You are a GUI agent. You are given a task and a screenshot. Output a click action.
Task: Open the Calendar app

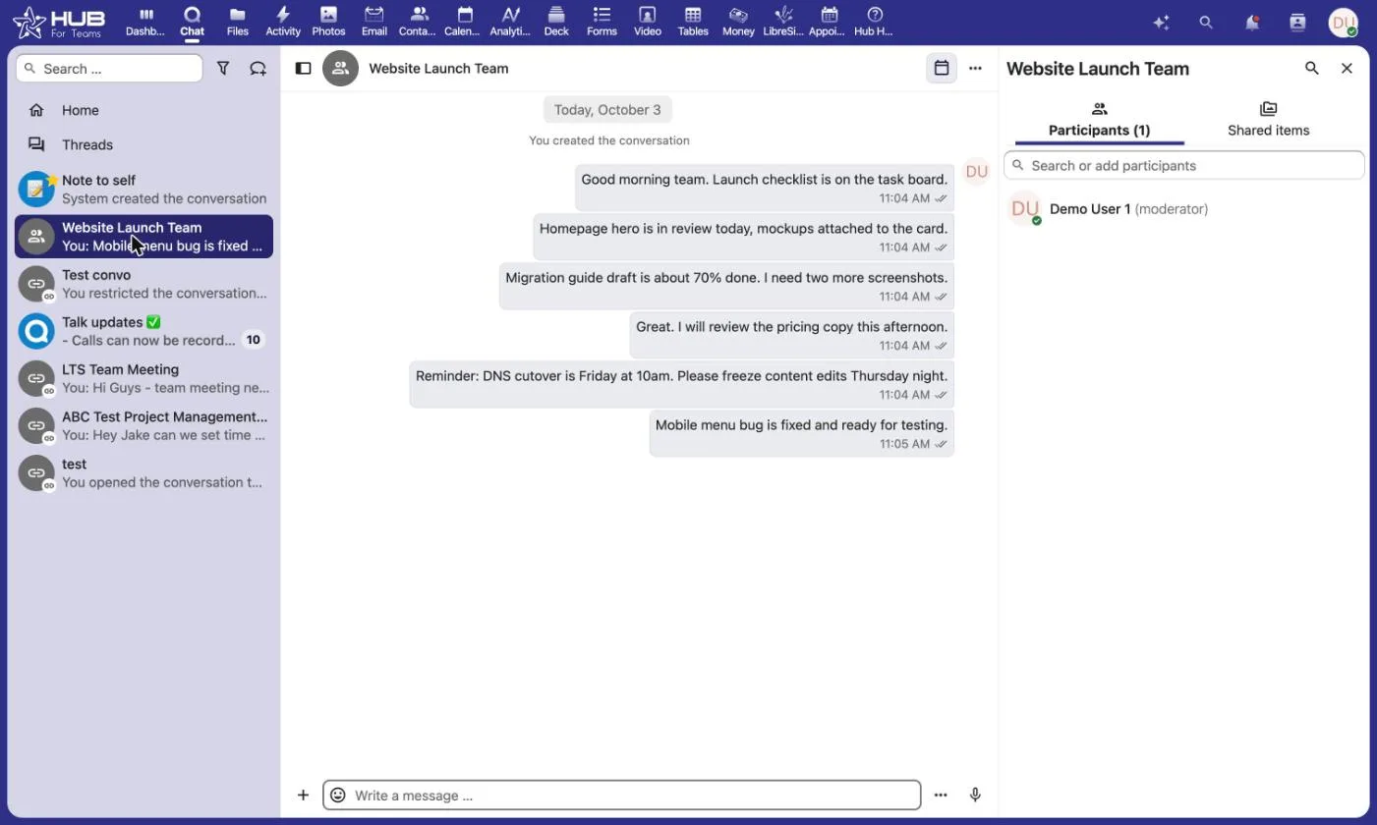coord(464,22)
